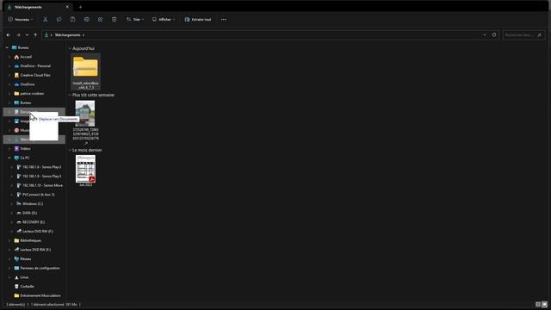Click the Rename icon in toolbar
Screen dimensions: 551x310
tap(86, 19)
